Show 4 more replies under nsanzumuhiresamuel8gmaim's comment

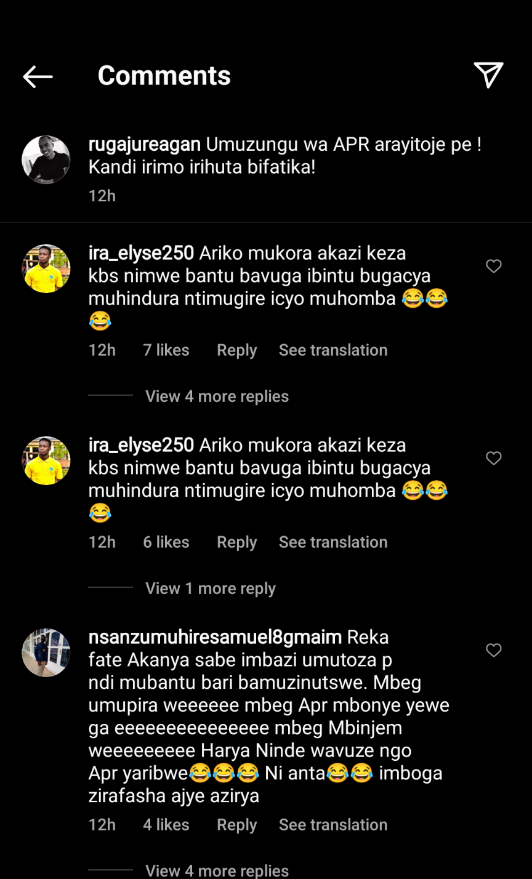217,870
